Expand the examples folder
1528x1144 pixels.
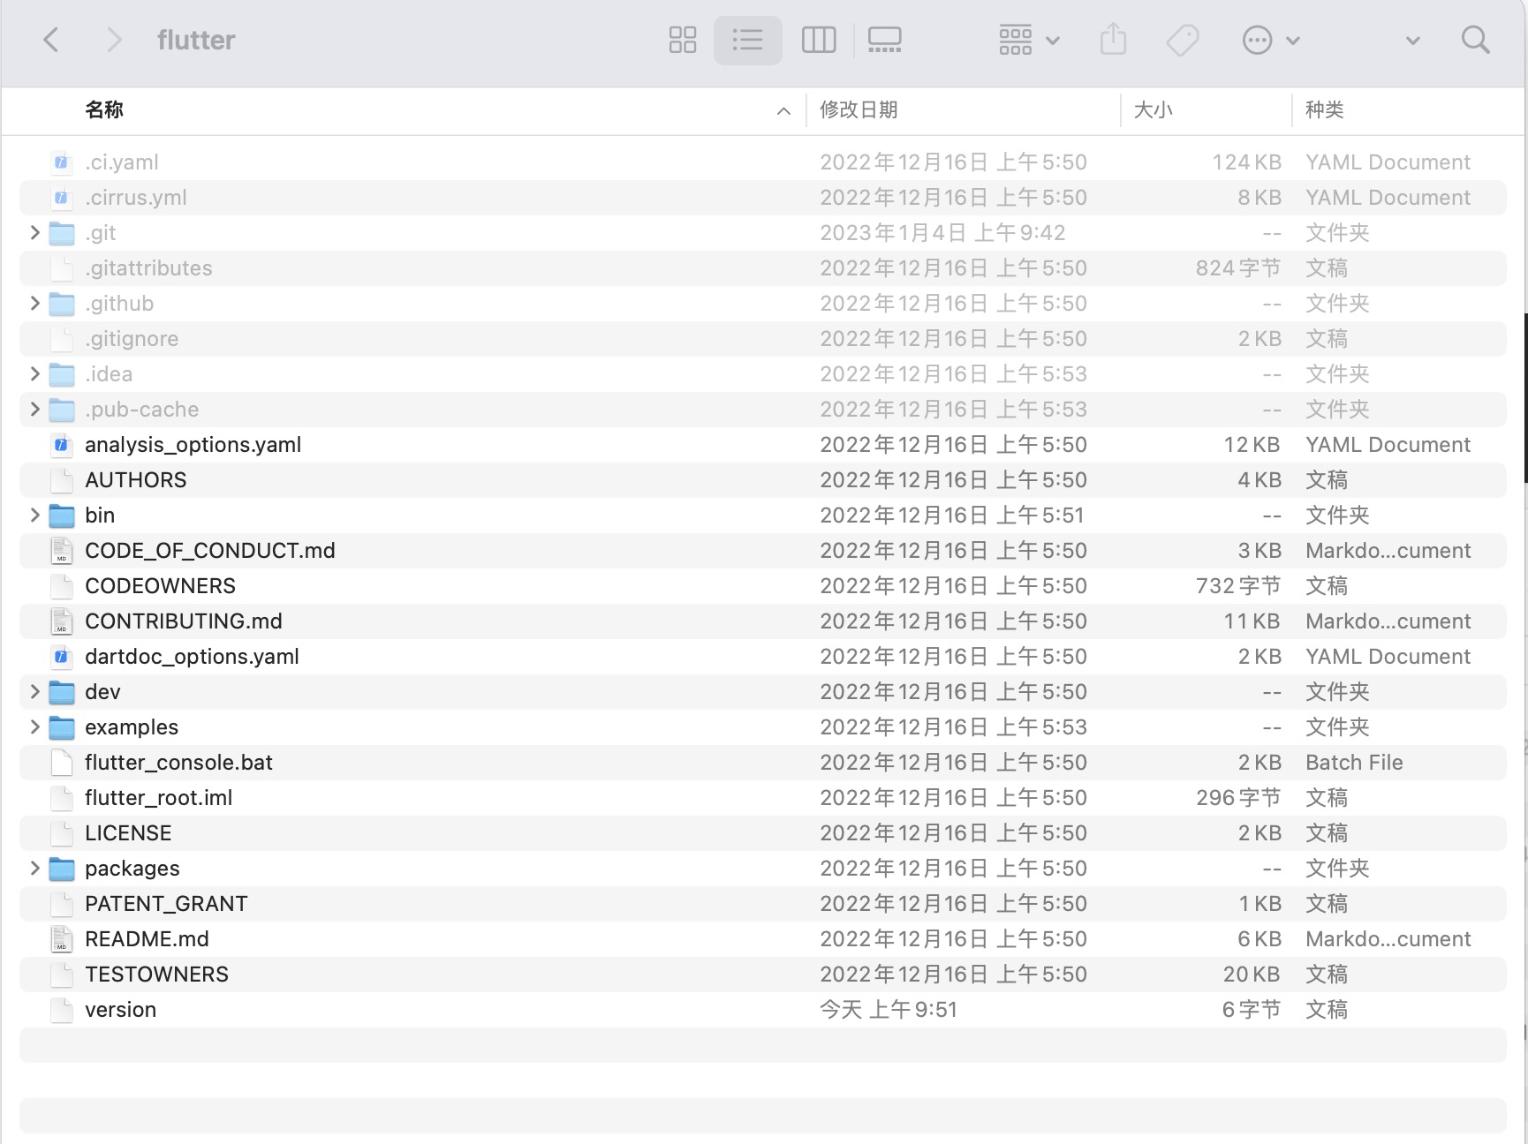34,726
